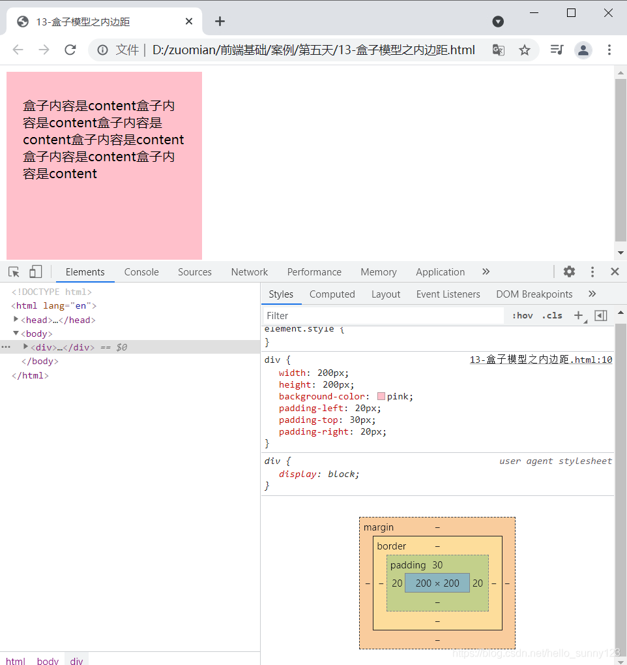This screenshot has width=627, height=665.
Task: Select the inspect element cursor tool
Action: [13, 271]
